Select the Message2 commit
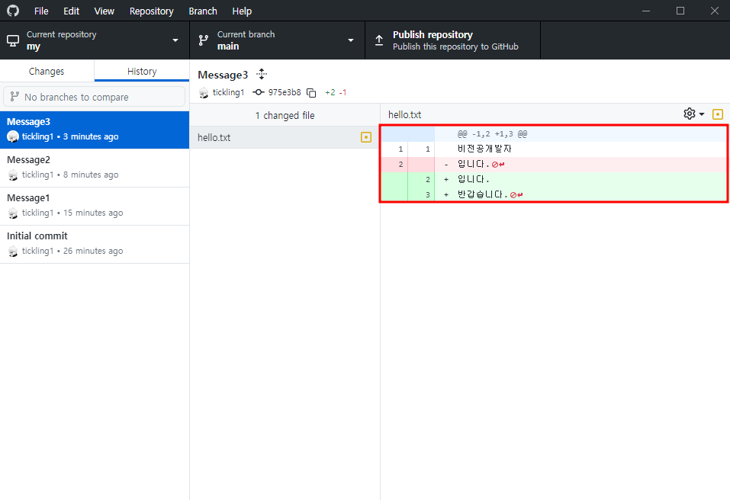Screen dimensions: 730x500 click(x=95, y=168)
